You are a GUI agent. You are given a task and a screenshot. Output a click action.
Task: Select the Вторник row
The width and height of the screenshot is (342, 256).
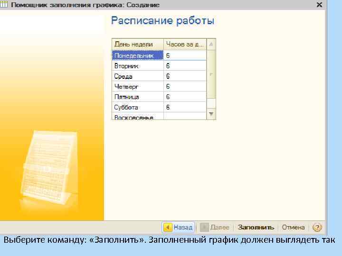[x=159, y=66]
